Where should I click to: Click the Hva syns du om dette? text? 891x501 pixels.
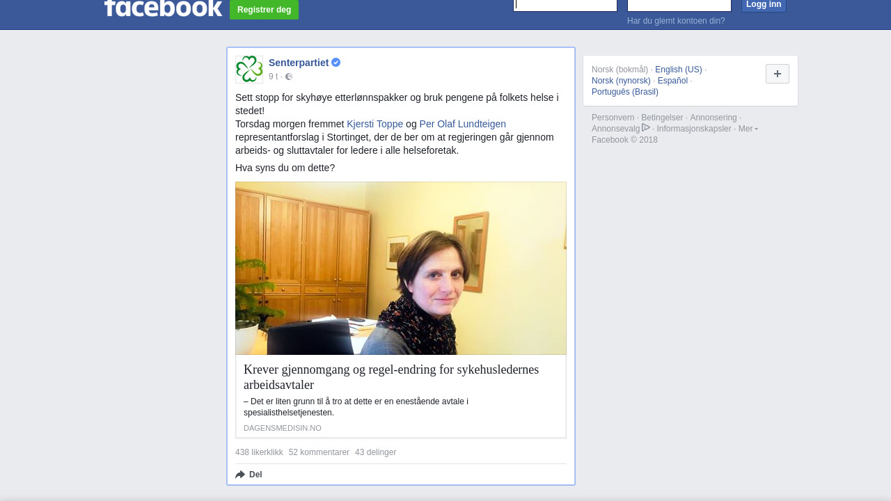tap(285, 168)
